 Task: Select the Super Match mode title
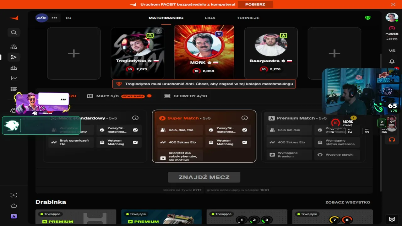(183, 118)
